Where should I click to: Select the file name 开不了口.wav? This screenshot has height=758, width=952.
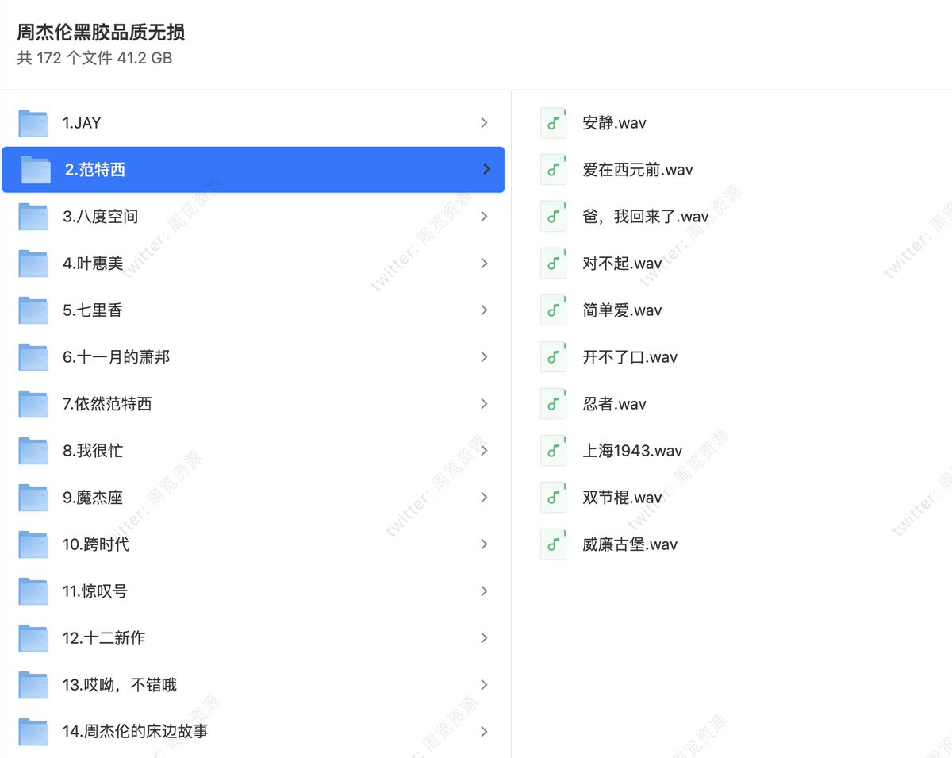click(x=630, y=357)
